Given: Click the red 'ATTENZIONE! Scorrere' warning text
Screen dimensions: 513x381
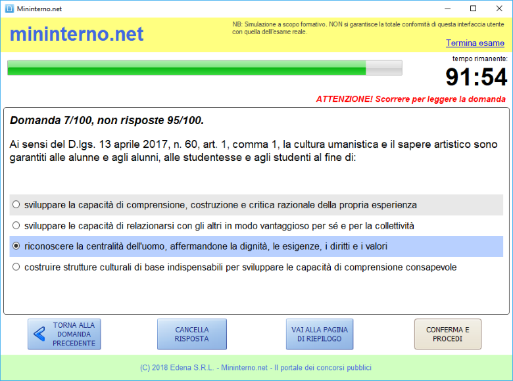Looking at the screenshot, I should [410, 99].
